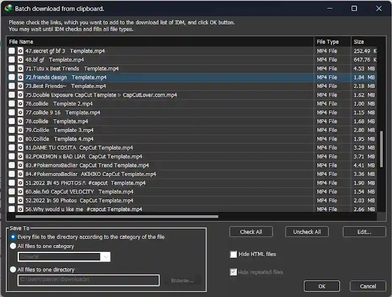This screenshot has height=297, width=392.
Task: Select 'All files to one category' option
Action: (13, 246)
